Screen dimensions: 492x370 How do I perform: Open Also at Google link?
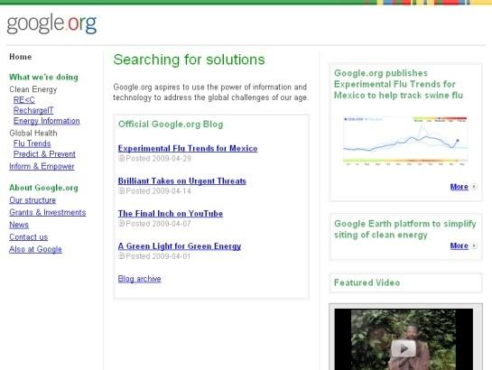35,249
